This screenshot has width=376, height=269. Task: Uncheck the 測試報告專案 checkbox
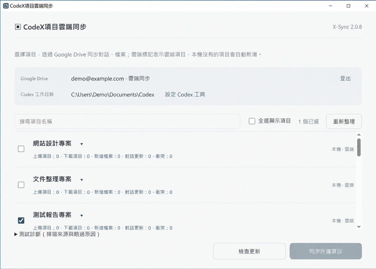click(x=21, y=221)
